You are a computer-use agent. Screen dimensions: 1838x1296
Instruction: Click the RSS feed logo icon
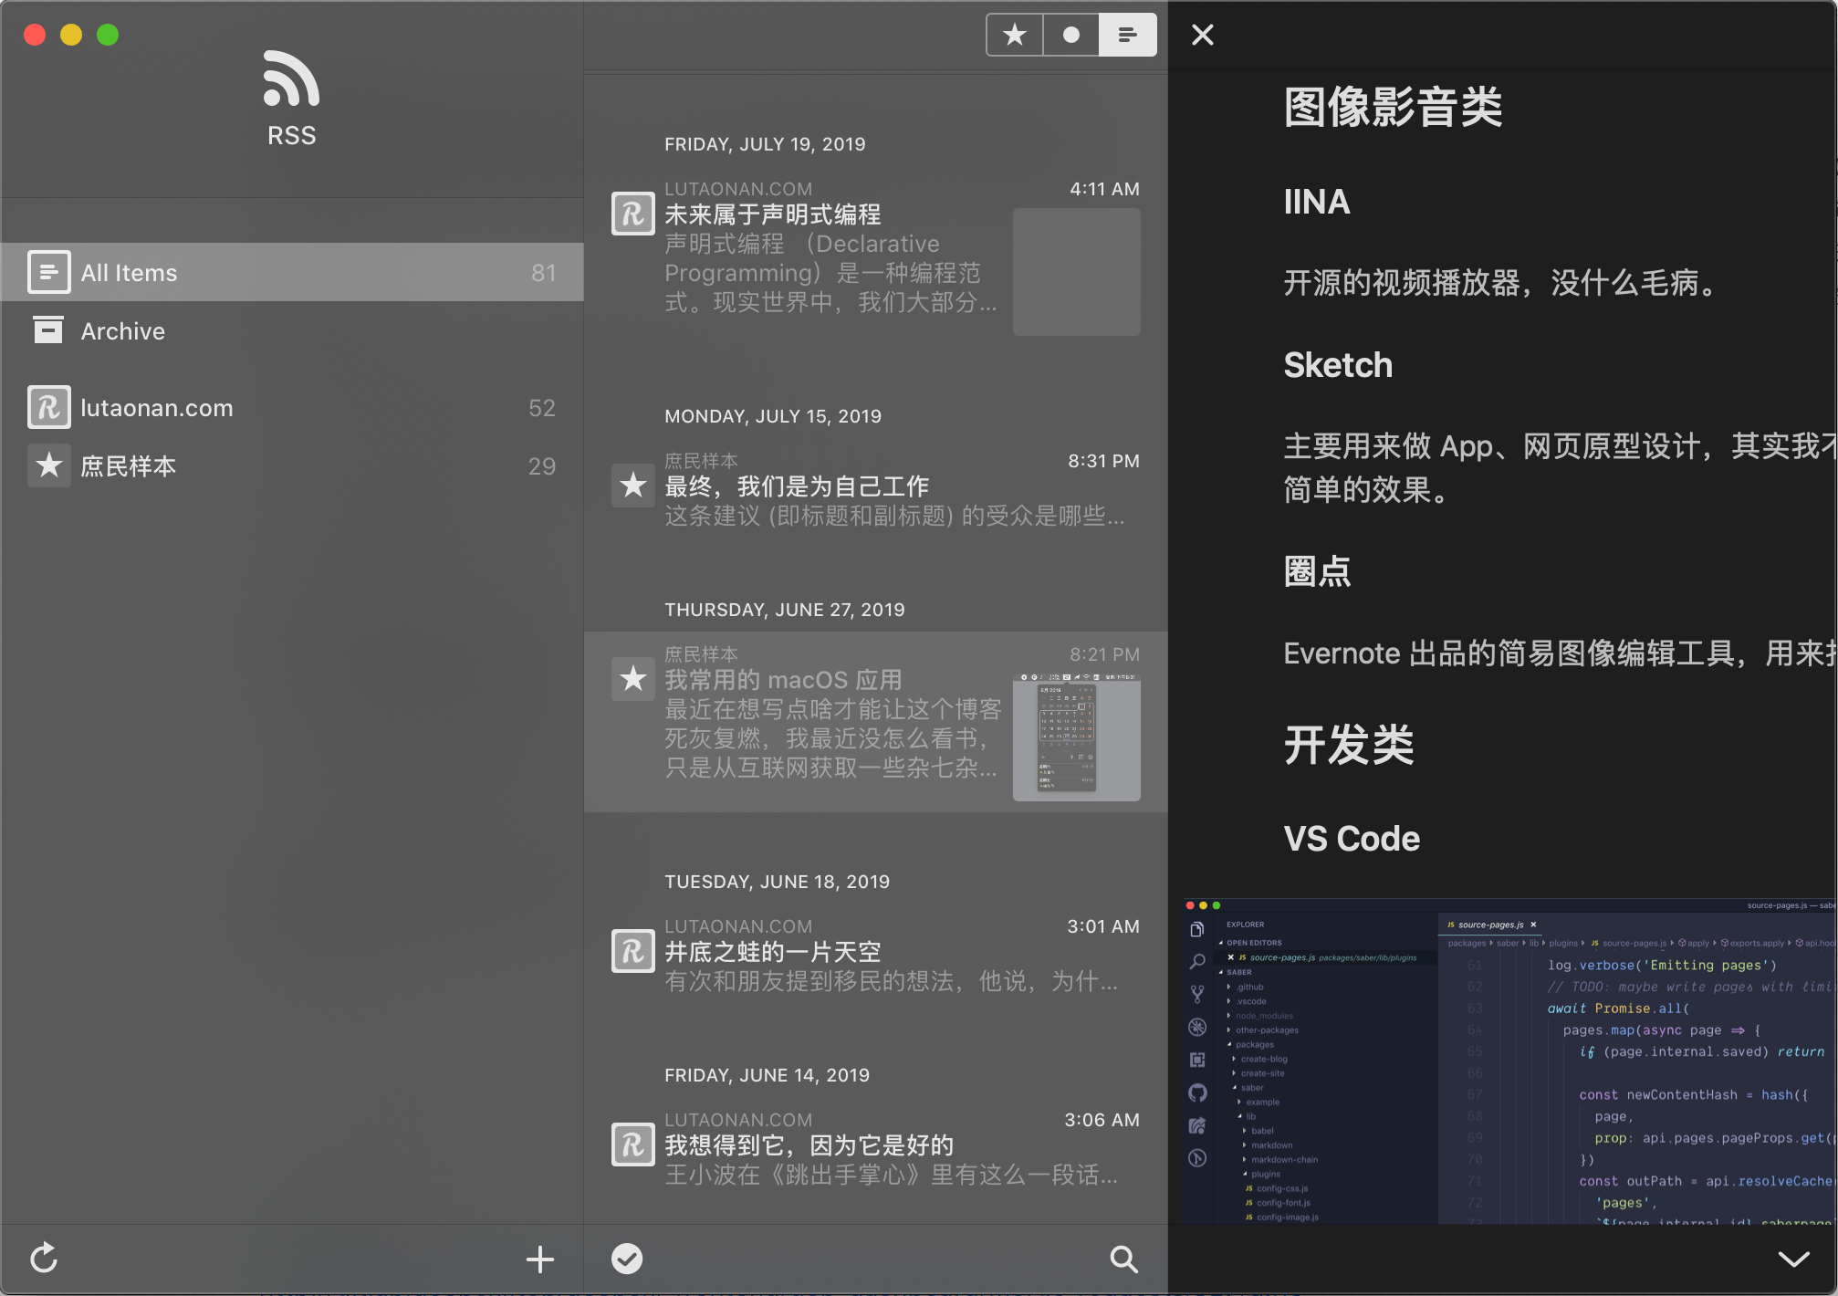(x=291, y=79)
